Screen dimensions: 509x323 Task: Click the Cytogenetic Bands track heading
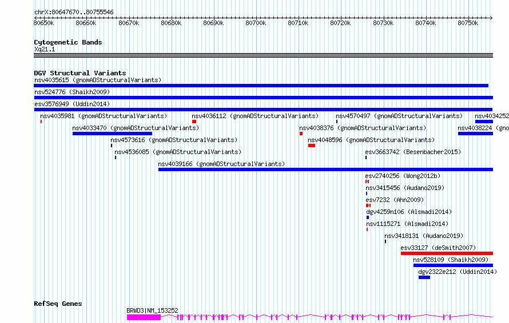[x=68, y=42]
